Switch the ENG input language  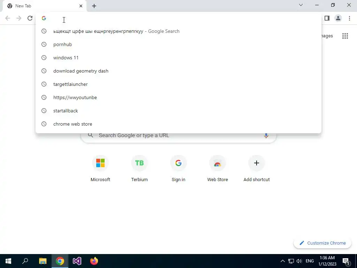[310, 261]
